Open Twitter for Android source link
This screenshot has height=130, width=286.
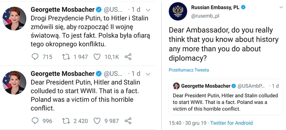coord(232,123)
